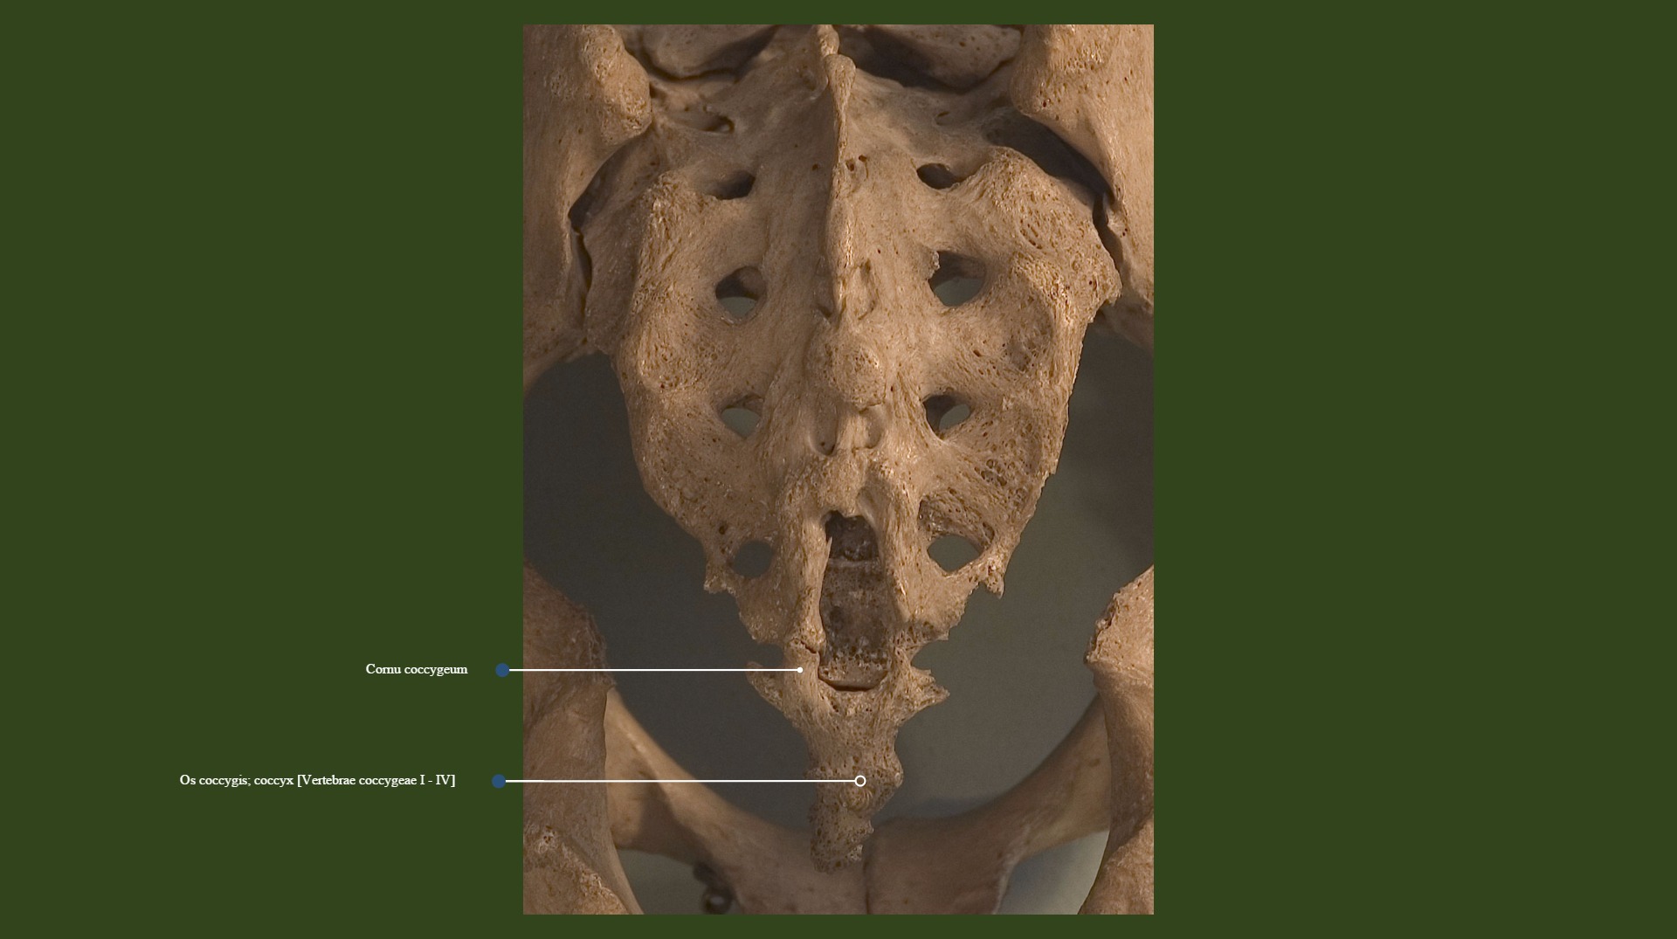Click the topmost right sacral foramen
The height and width of the screenshot is (939, 1677).
pyautogui.click(x=939, y=177)
